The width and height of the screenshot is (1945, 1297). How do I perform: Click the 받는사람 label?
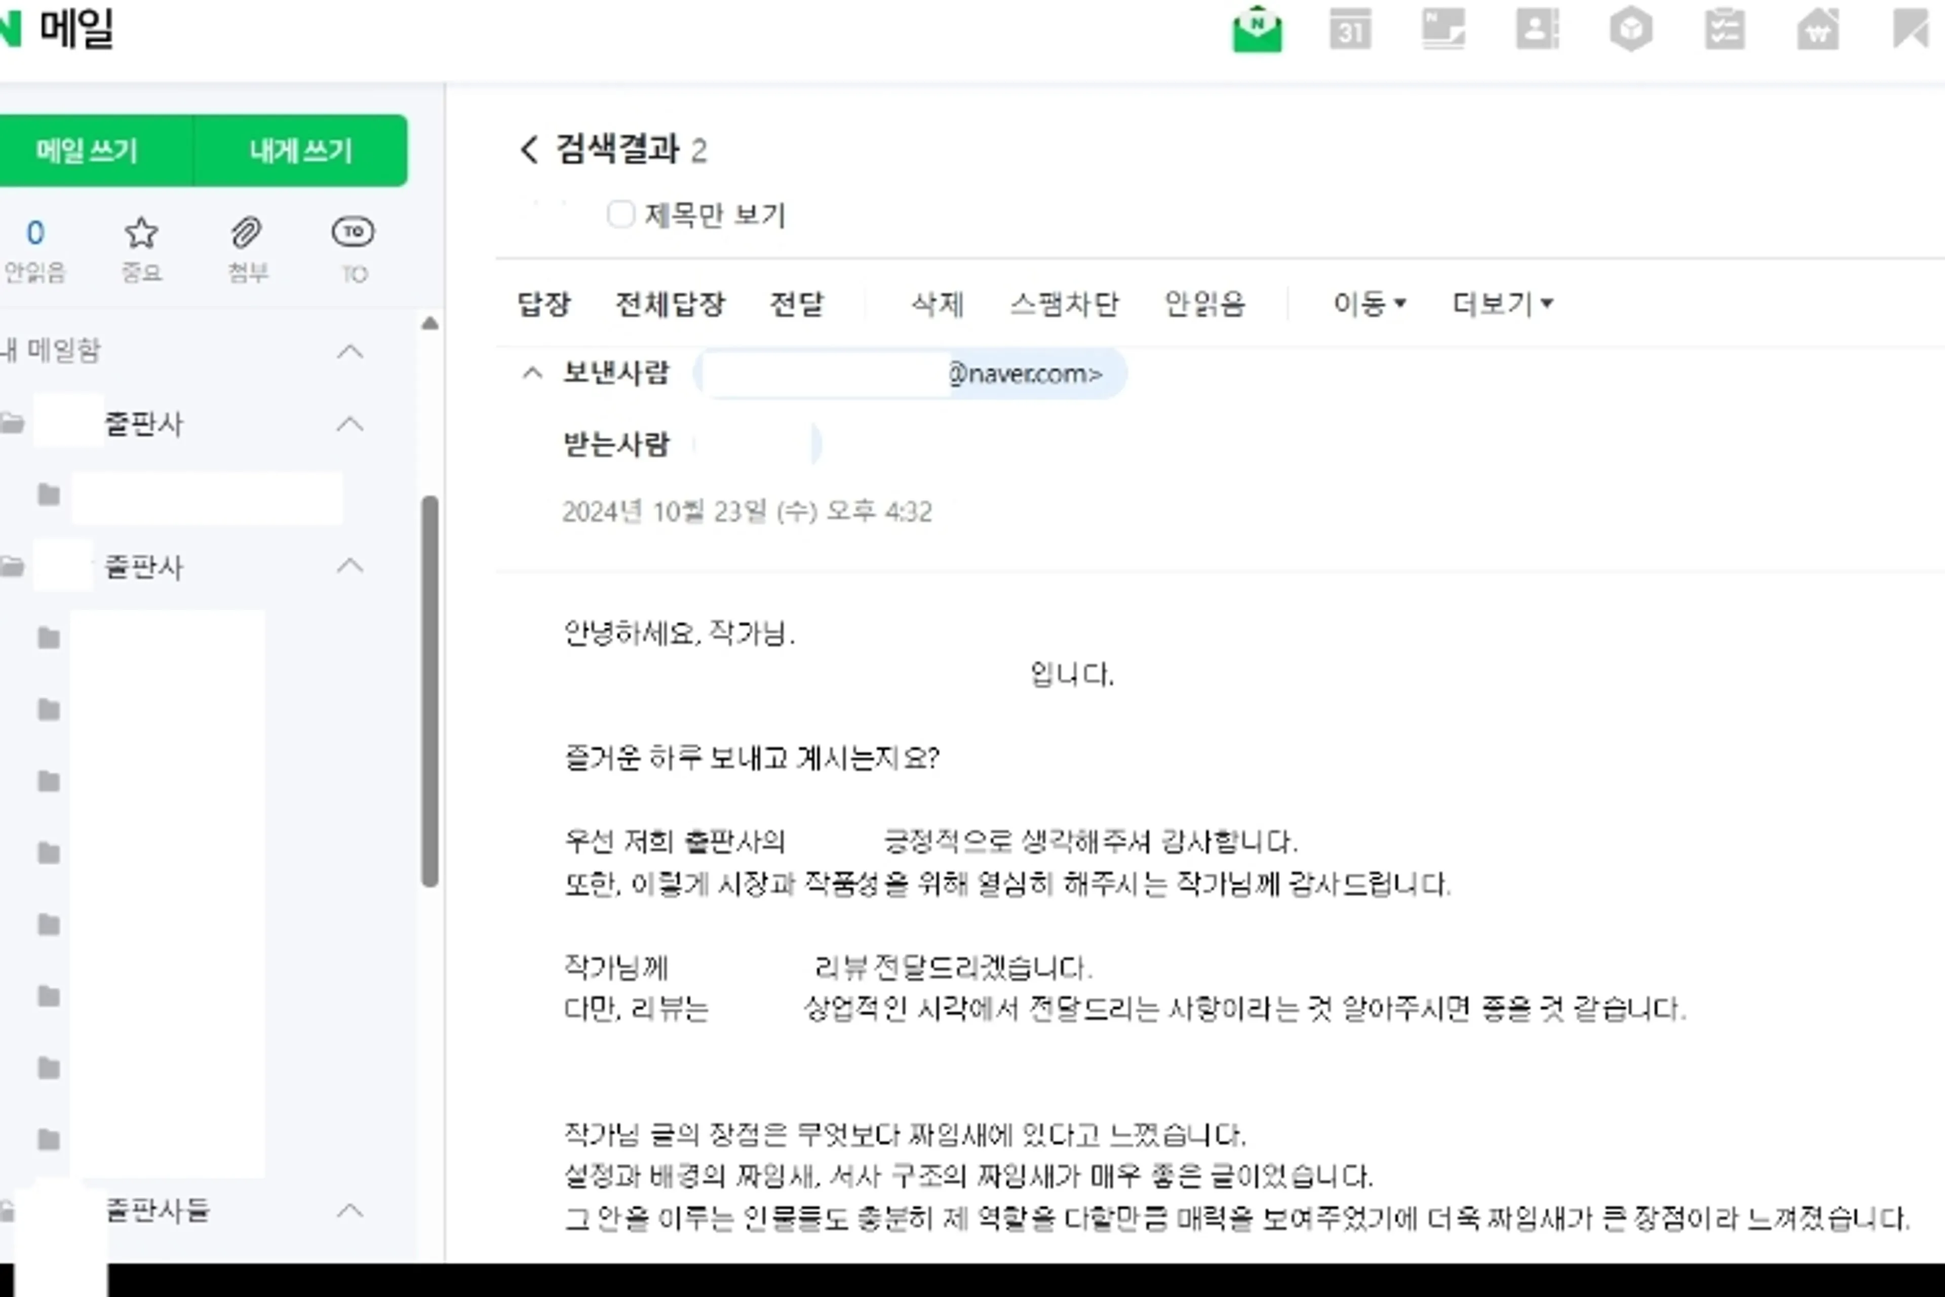(x=616, y=444)
